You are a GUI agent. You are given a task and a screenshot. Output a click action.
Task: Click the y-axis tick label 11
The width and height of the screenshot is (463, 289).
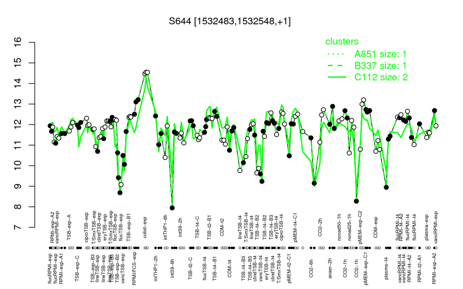pyautogui.click(x=18, y=145)
